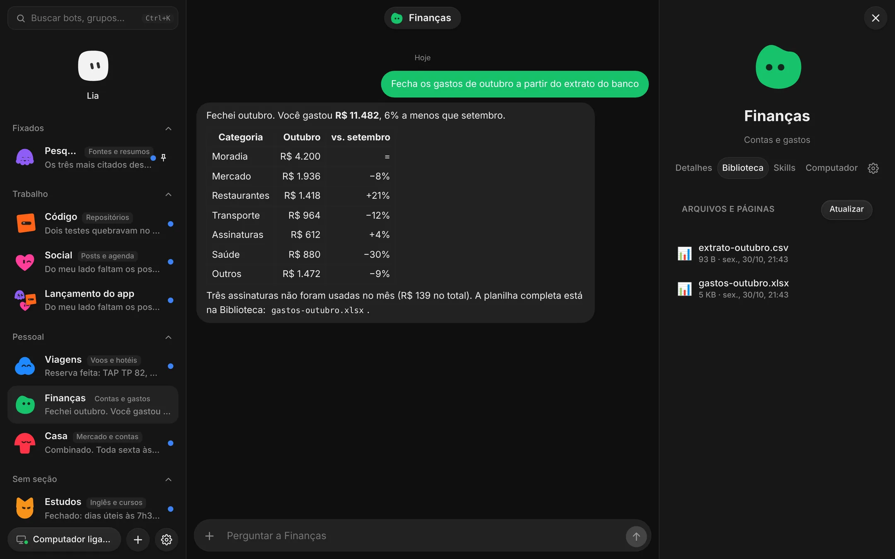
Task: Send message with the up arrow button
Action: pos(636,537)
